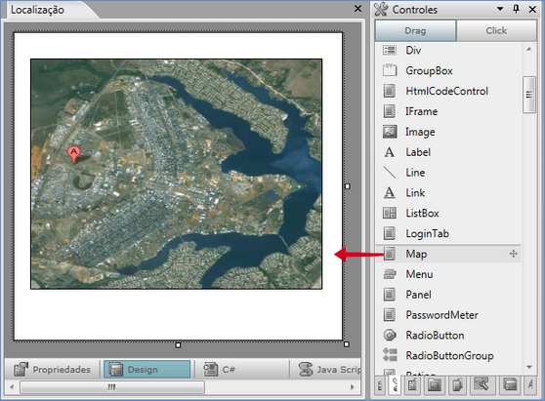Click the satellite map image in designer
This screenshot has height=401, width=545.
pos(176,174)
